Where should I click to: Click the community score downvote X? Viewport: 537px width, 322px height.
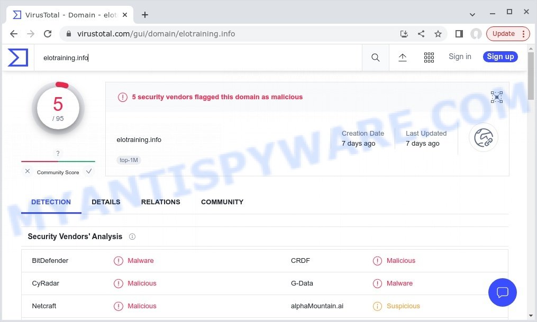tap(28, 171)
